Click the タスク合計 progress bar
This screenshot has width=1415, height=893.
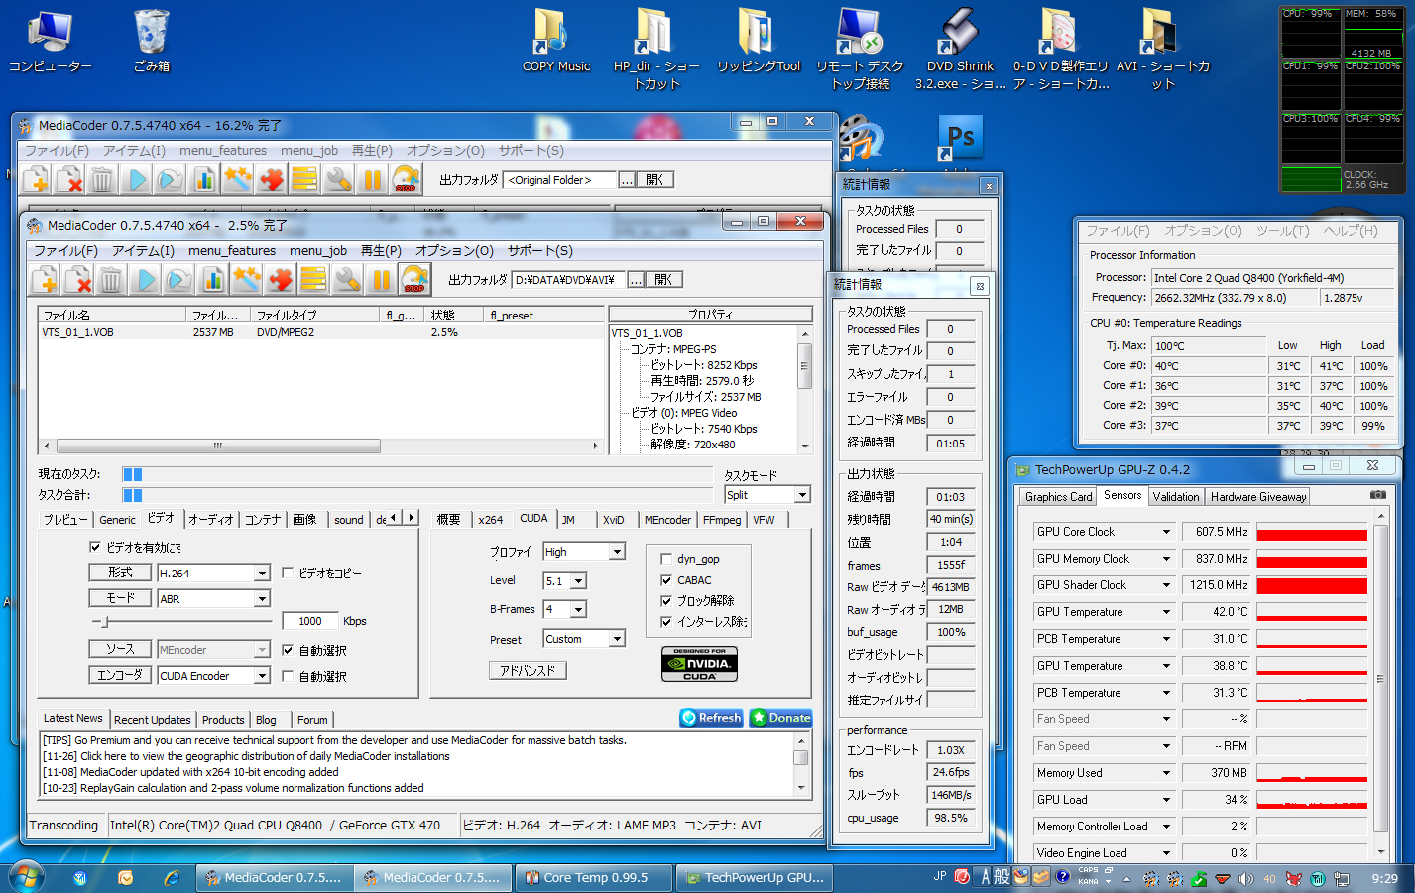(417, 495)
